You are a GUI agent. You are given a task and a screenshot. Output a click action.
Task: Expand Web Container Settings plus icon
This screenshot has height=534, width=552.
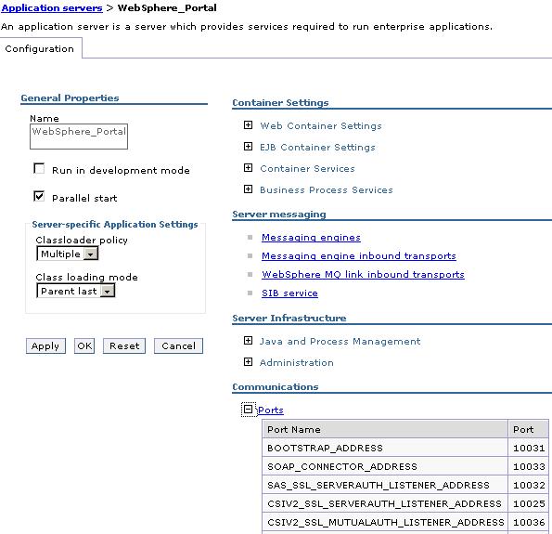[x=248, y=125]
